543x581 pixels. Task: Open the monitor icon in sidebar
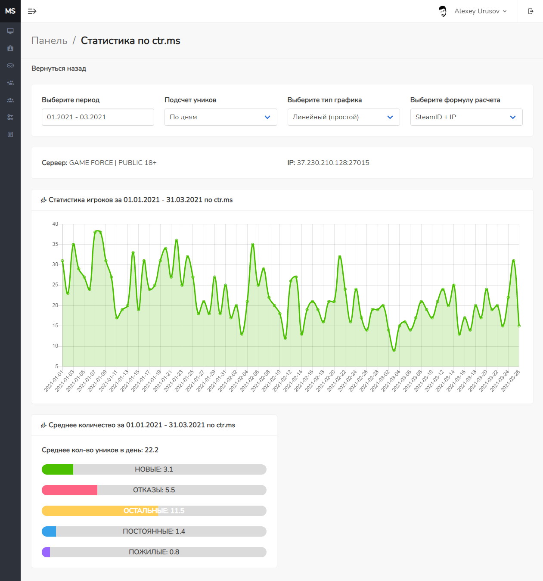(x=10, y=31)
